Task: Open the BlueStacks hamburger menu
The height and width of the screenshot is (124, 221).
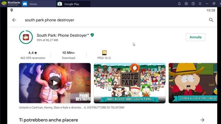Action: coord(200,4)
